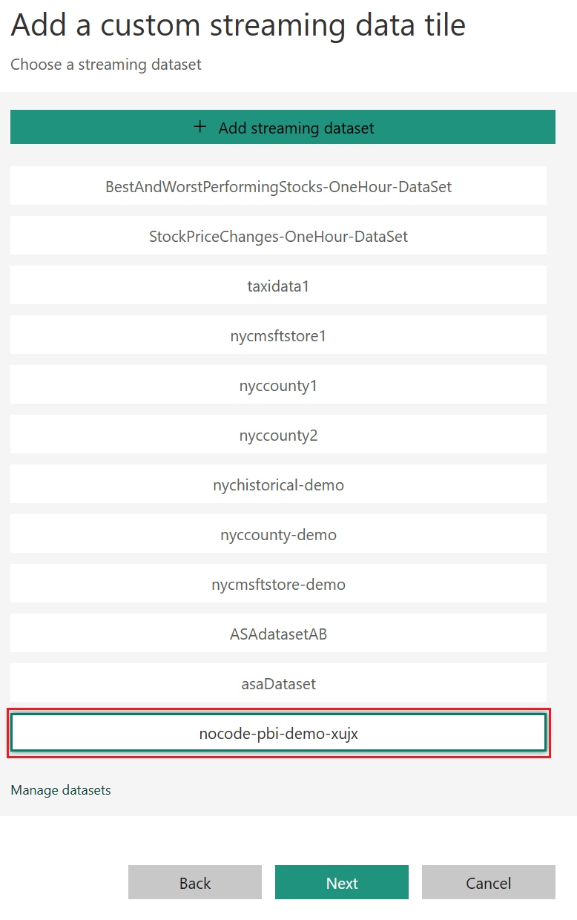
Task: Pick nyccounty-demo from the dataset list
Action: tap(278, 533)
